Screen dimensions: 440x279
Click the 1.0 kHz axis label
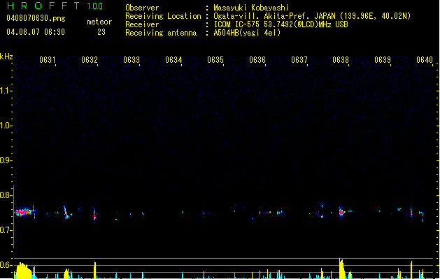tap(6, 126)
